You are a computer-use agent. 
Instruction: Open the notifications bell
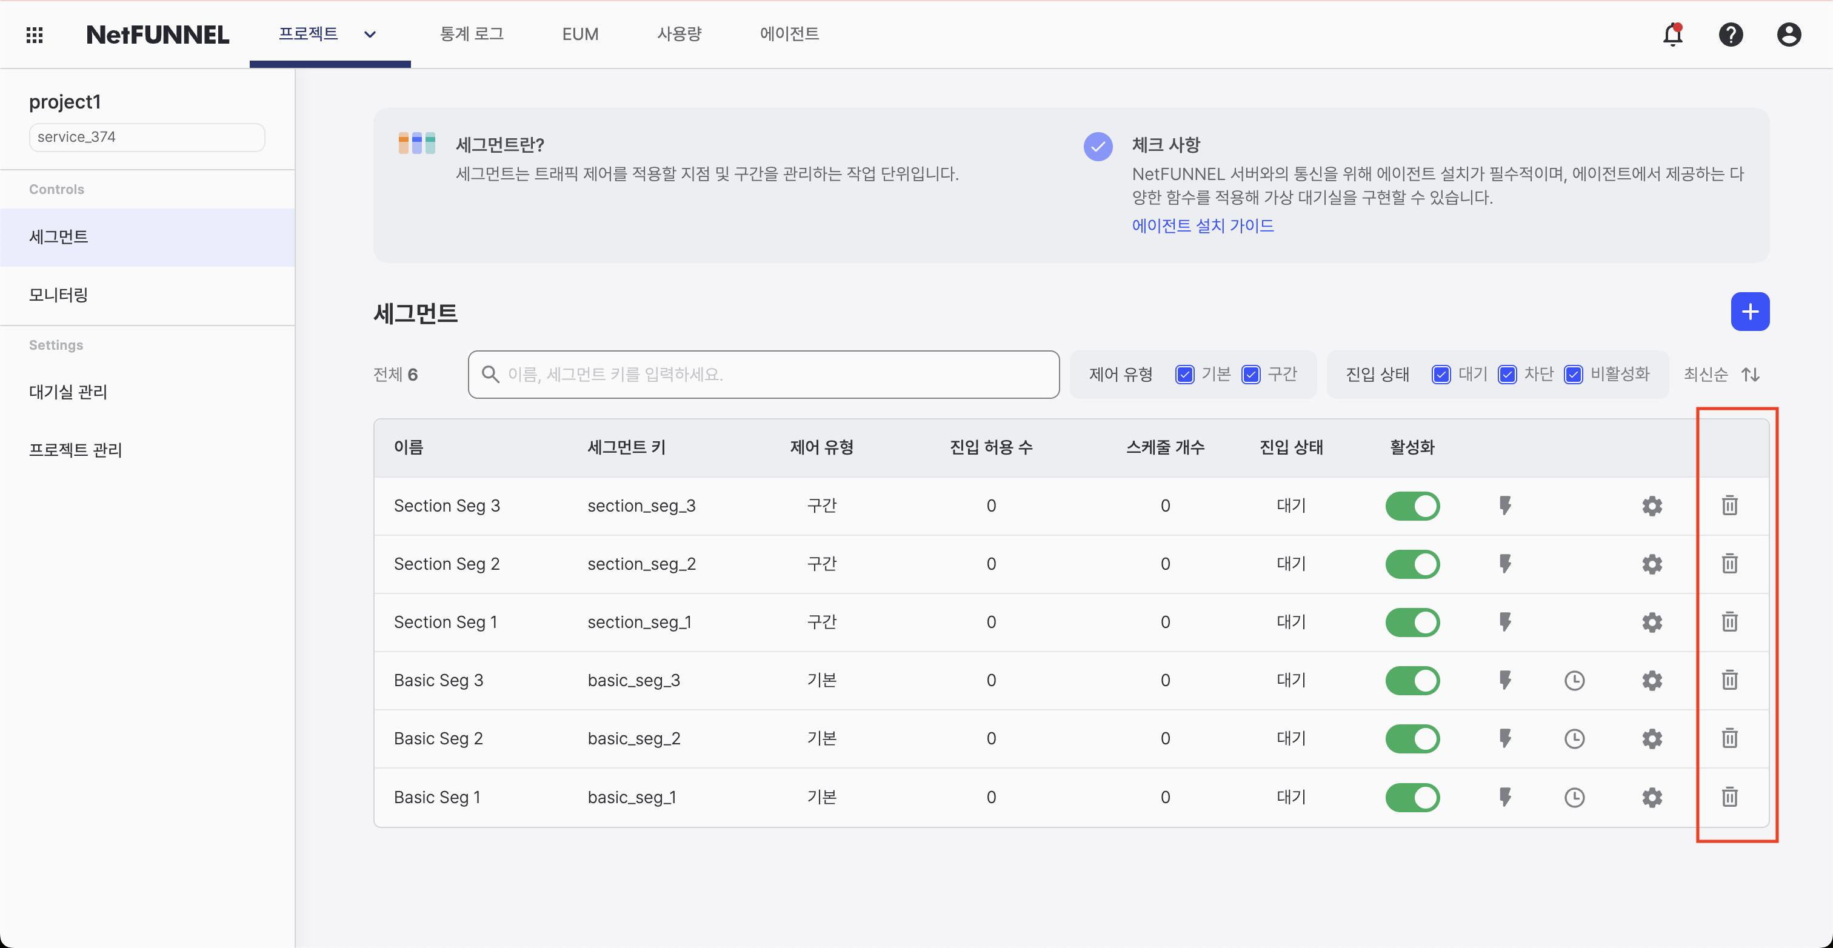point(1672,34)
